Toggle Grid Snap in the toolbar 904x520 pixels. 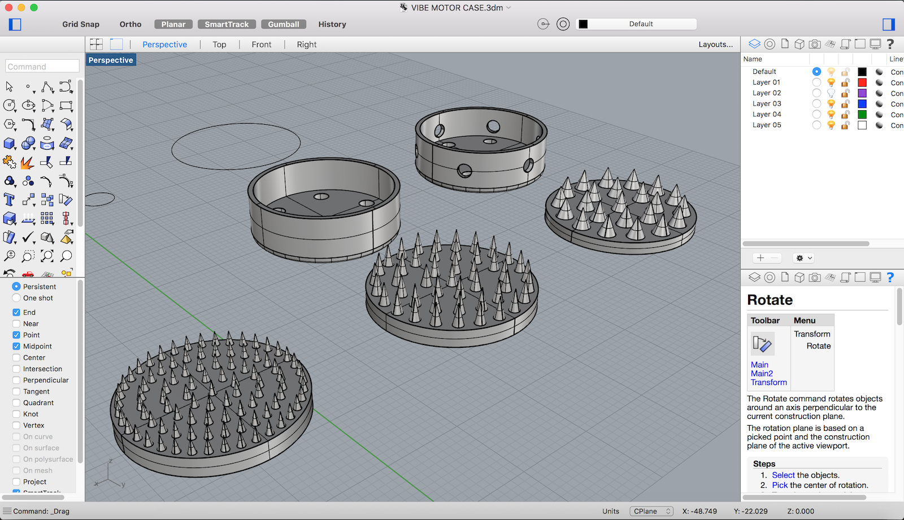(81, 24)
